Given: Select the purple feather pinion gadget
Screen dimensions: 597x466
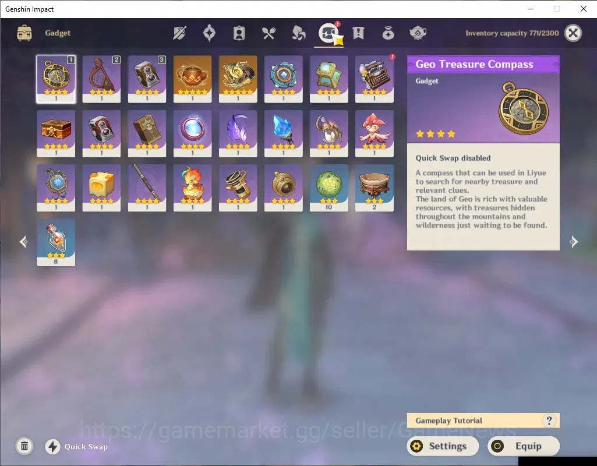Looking at the screenshot, I should [238, 133].
